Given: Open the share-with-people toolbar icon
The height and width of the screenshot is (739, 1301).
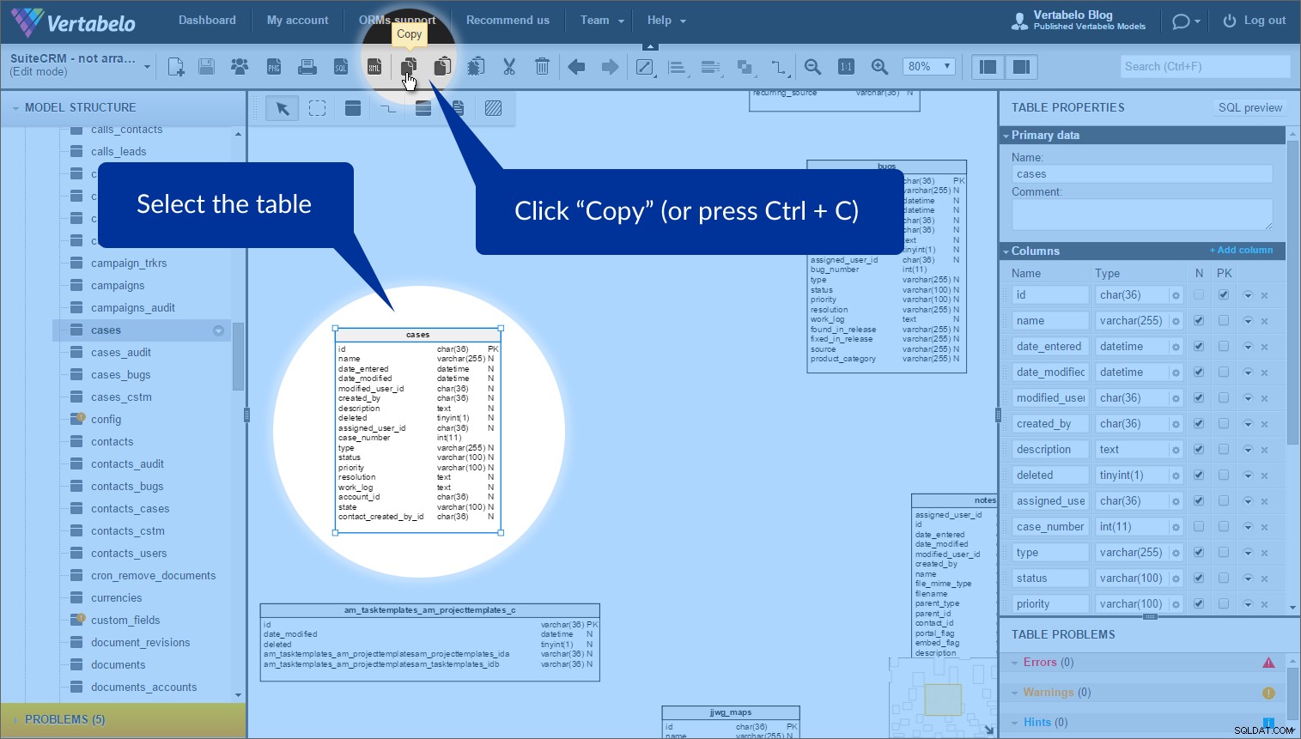Looking at the screenshot, I should 240,67.
